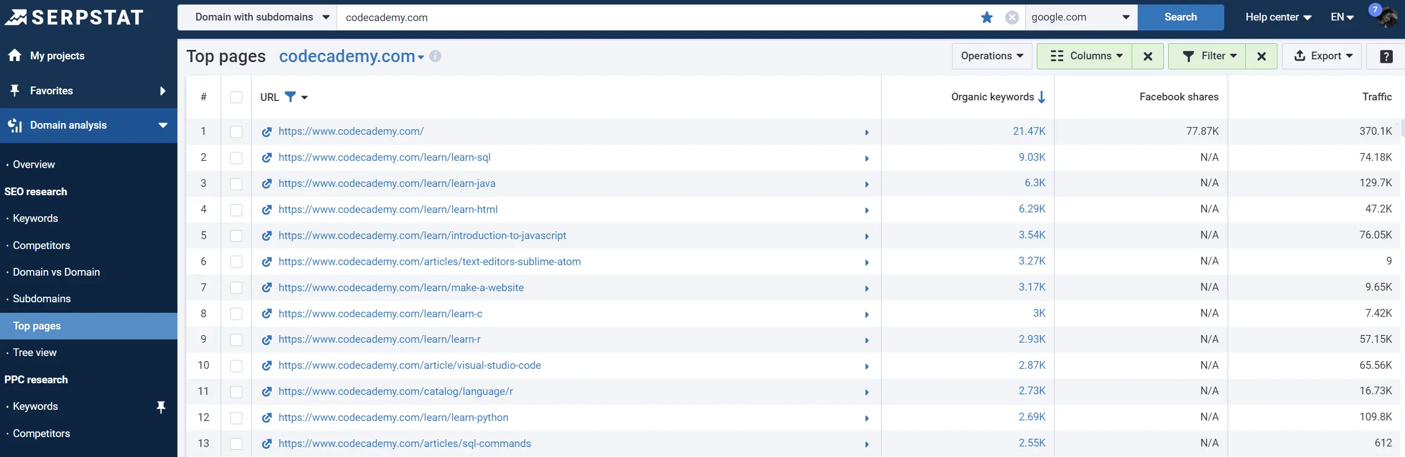The height and width of the screenshot is (457, 1405).
Task: Click the Search button
Action: coord(1180,17)
